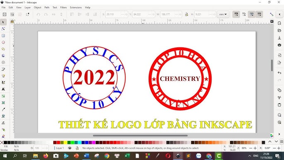
Task: Toggle move patterns with object
Action: 259,15
